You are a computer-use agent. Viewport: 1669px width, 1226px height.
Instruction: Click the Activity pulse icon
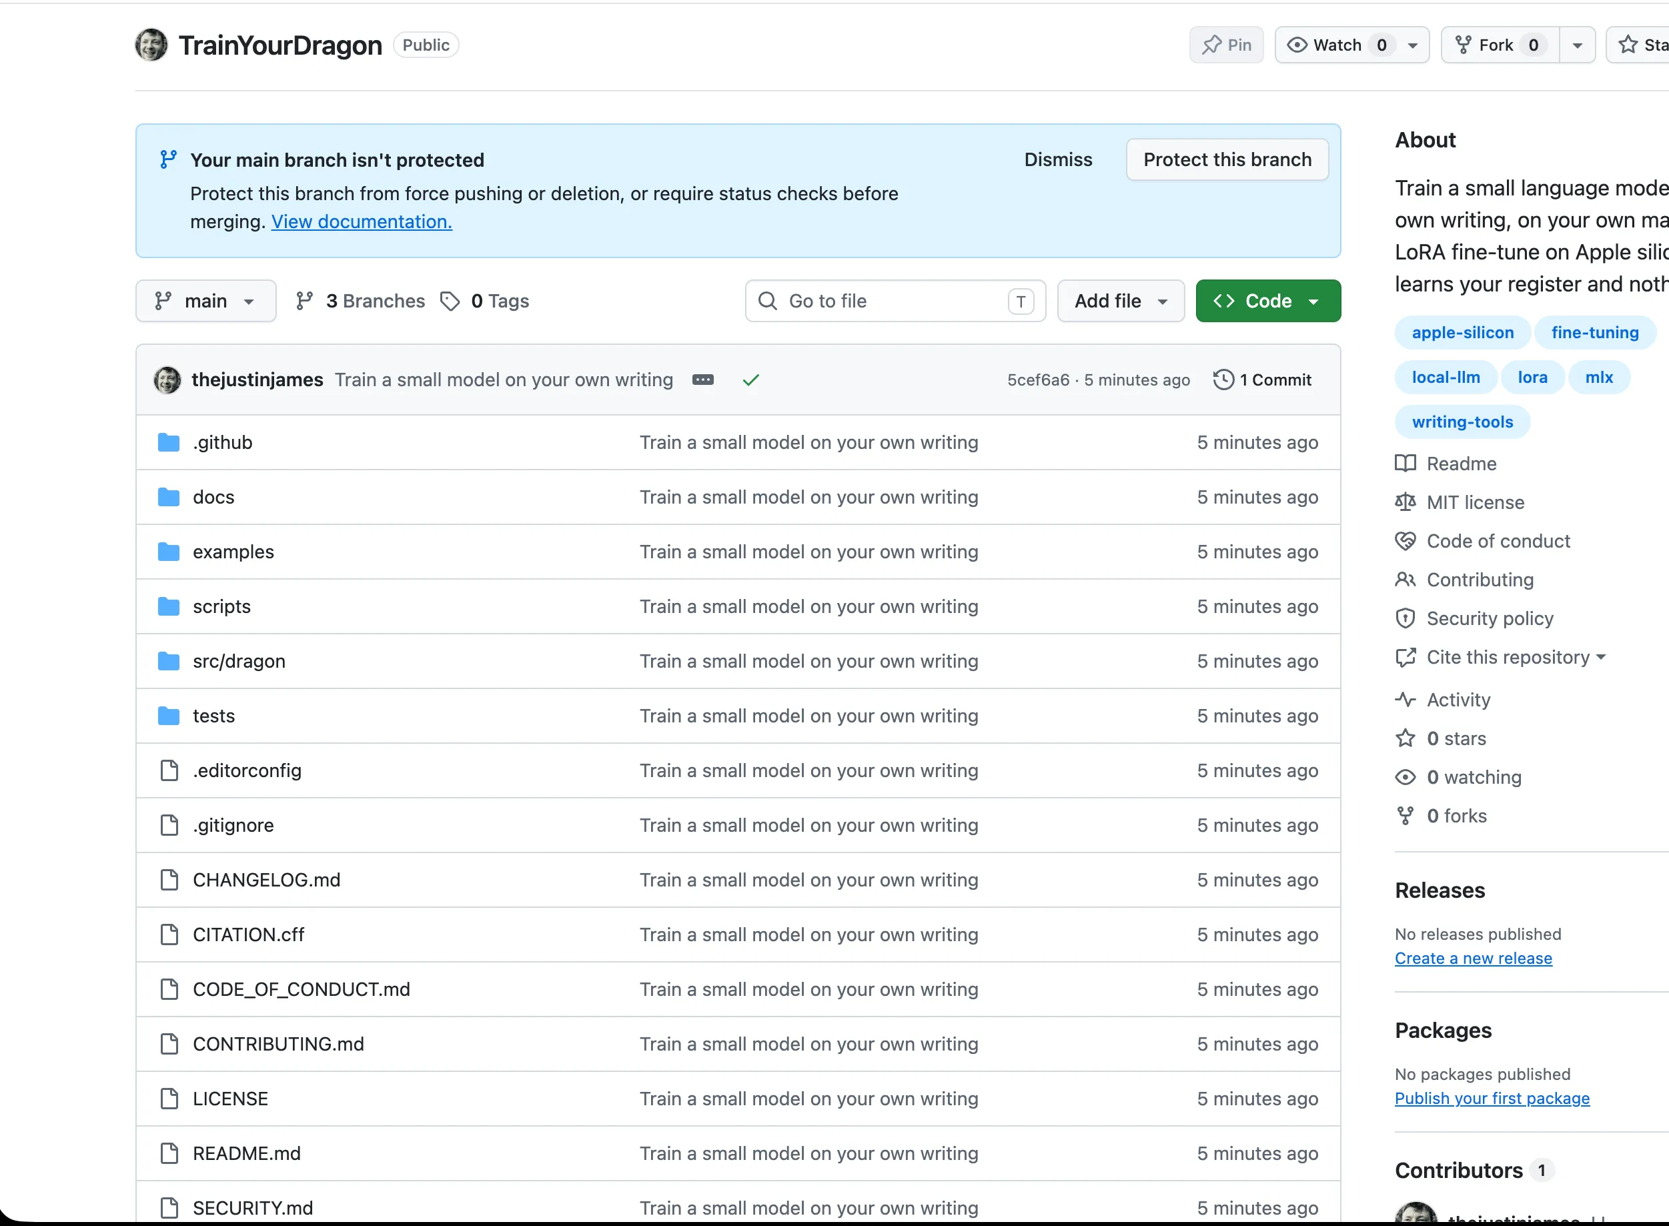coord(1406,699)
